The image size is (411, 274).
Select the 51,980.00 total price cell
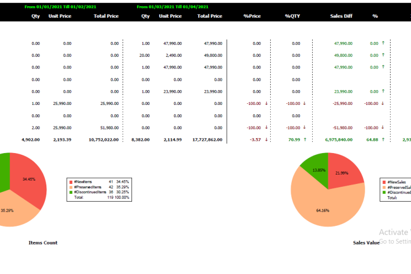(x=109, y=128)
